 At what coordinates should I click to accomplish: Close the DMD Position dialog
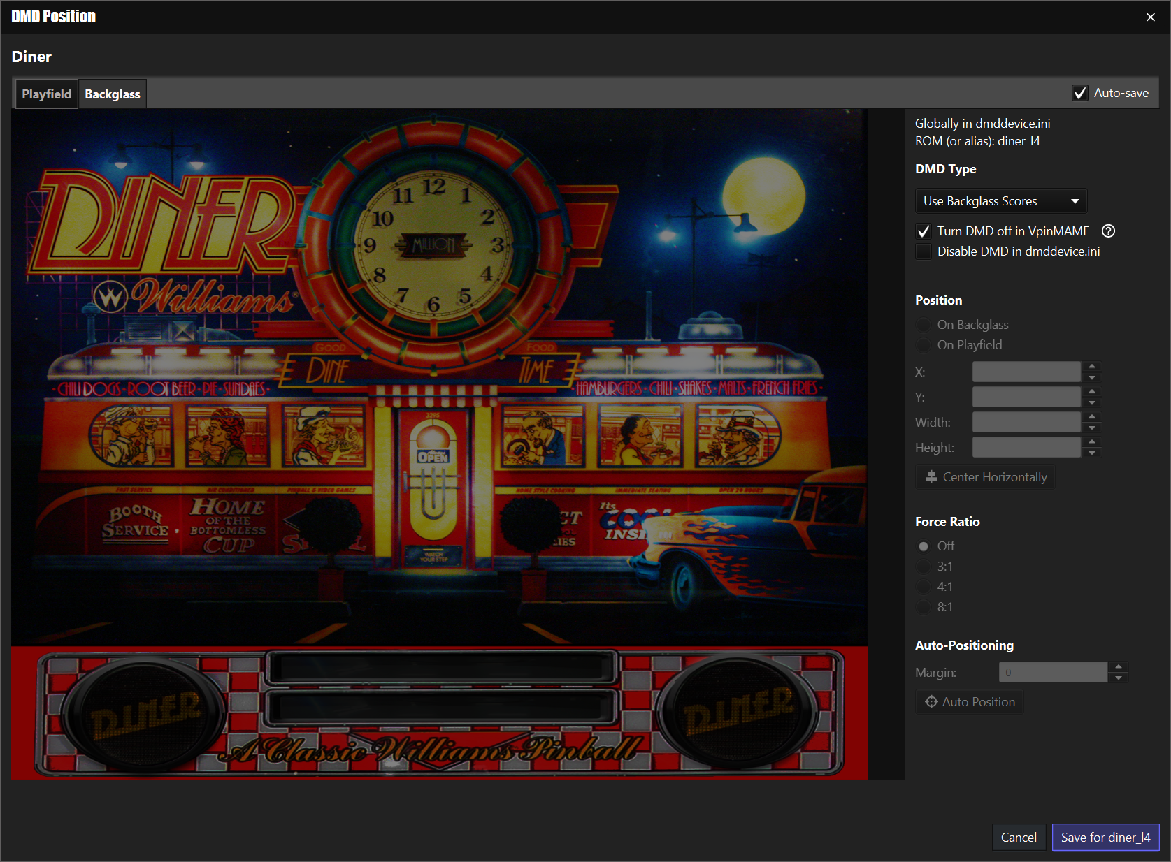coord(1151,17)
